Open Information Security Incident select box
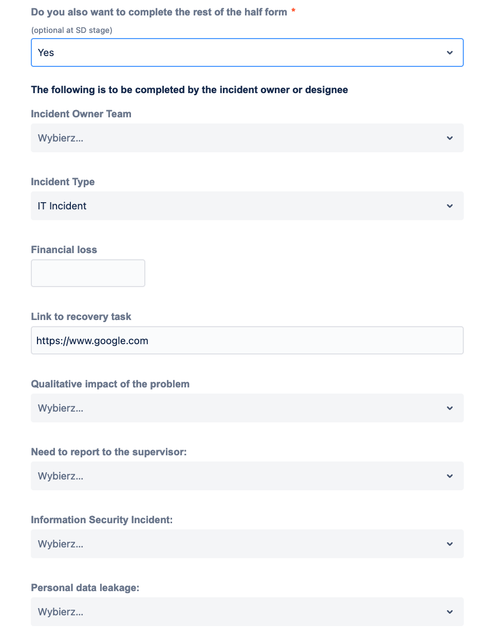Screen dimensions: 490x640 pyautogui.click(x=236, y=544)
